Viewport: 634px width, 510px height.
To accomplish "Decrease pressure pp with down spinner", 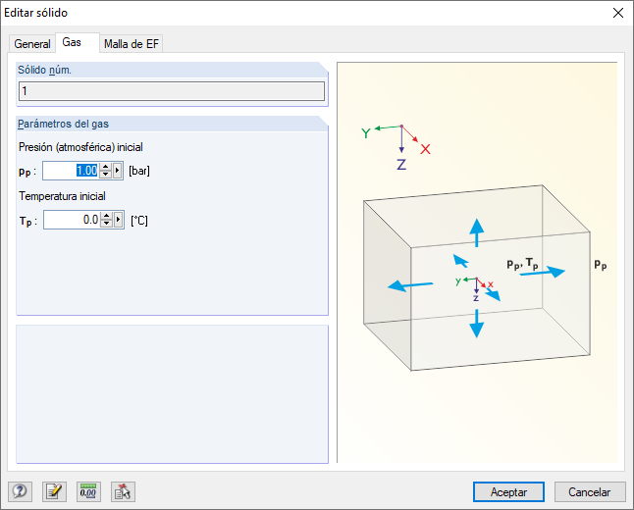I will coord(106,175).
